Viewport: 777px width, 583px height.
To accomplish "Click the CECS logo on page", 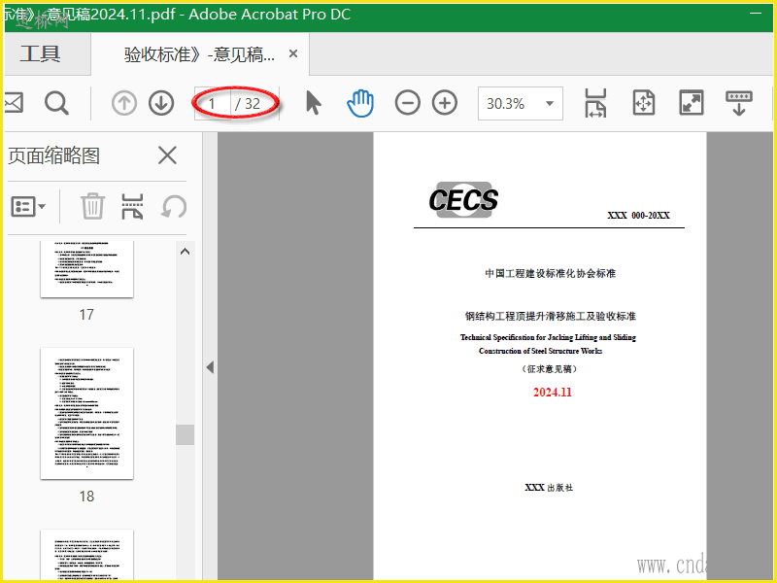I will [x=463, y=200].
